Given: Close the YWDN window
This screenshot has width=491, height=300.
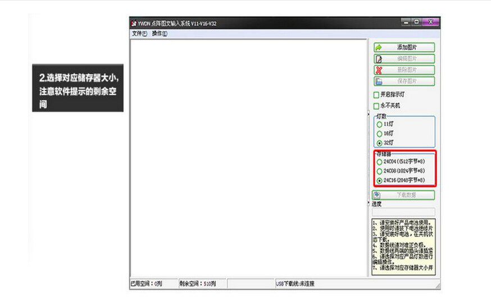Looking at the screenshot, I should (430, 22).
